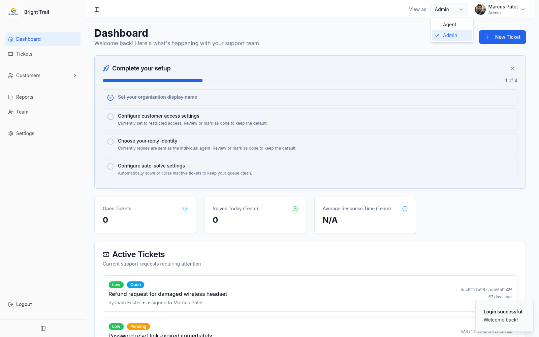Click the checkmark icon next to Admin option
539x337 pixels.
point(437,35)
